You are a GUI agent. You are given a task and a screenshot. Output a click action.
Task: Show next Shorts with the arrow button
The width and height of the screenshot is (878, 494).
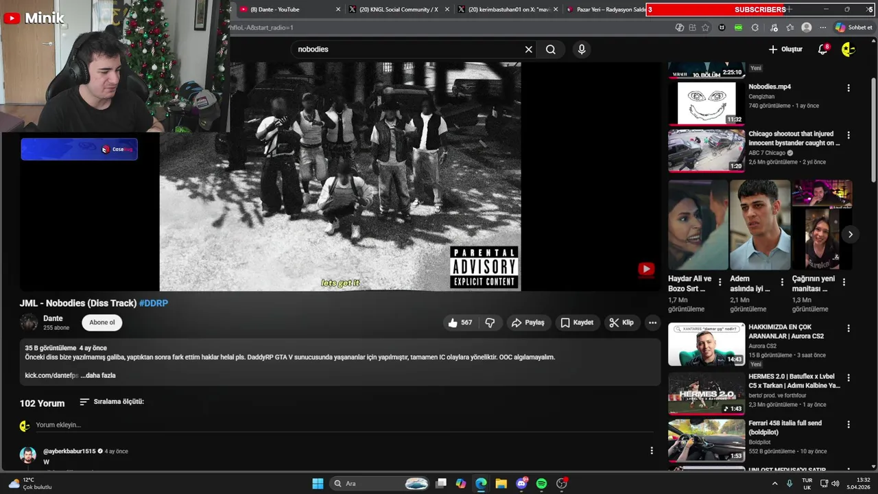click(x=850, y=235)
